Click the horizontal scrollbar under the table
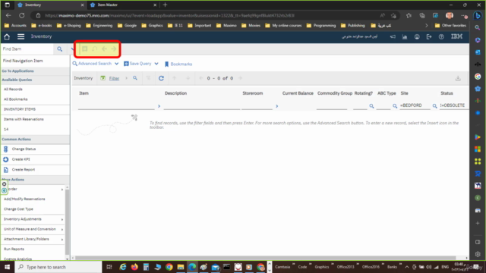The image size is (486, 273). coord(265,258)
